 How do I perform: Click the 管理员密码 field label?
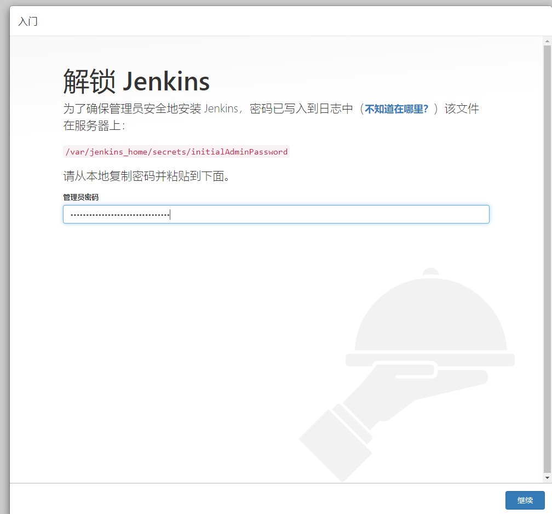click(81, 197)
